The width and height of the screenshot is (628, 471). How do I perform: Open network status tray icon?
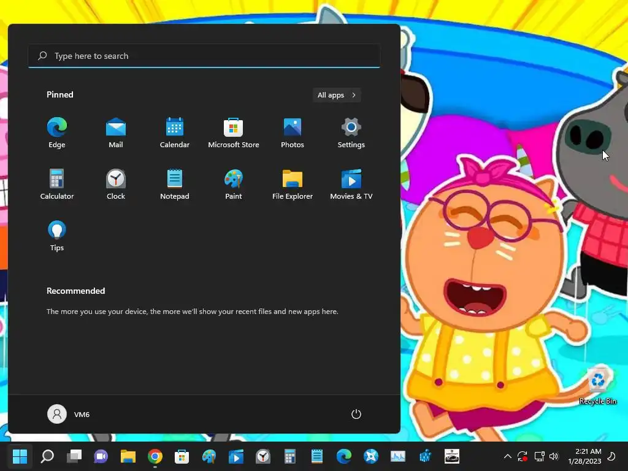pos(539,456)
